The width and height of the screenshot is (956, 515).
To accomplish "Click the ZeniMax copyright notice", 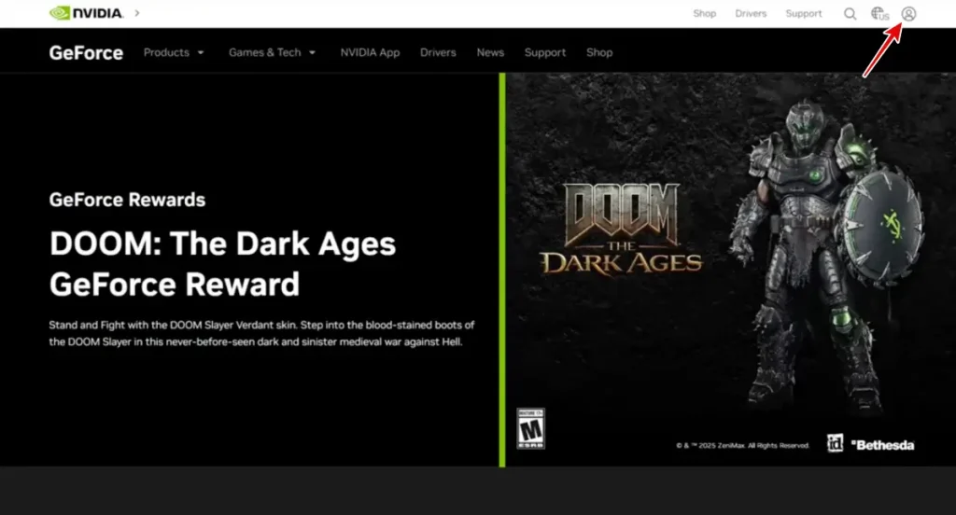I will (x=742, y=446).
